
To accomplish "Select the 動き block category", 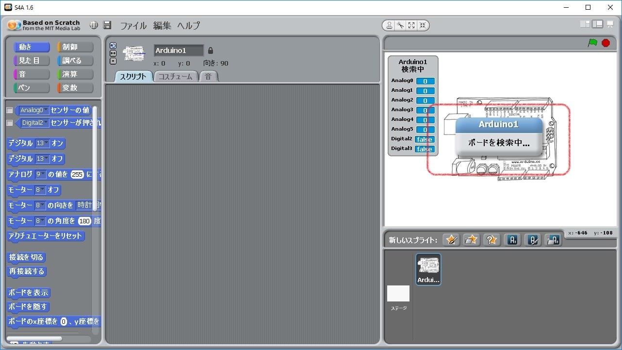I will click(32, 47).
